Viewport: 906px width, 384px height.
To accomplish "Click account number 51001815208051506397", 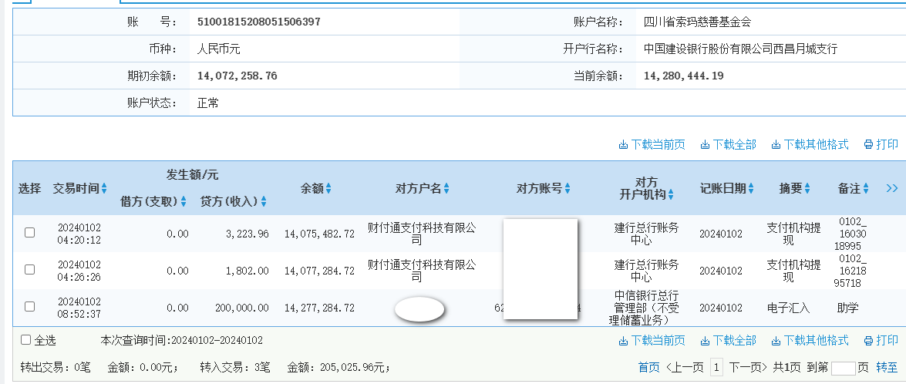I will pyautogui.click(x=259, y=22).
